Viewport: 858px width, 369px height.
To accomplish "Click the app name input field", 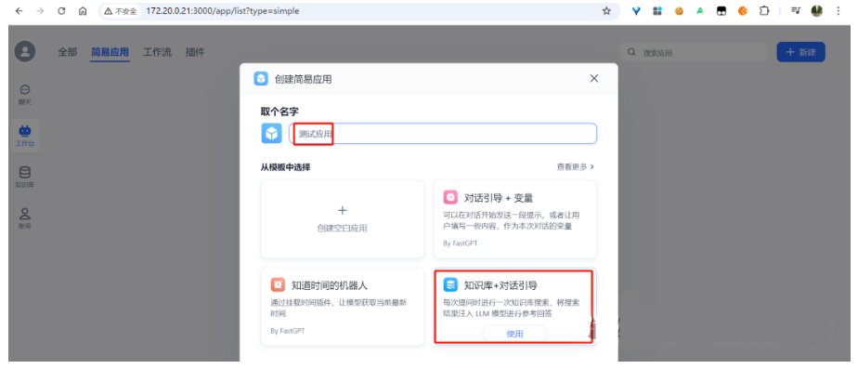I will click(443, 134).
